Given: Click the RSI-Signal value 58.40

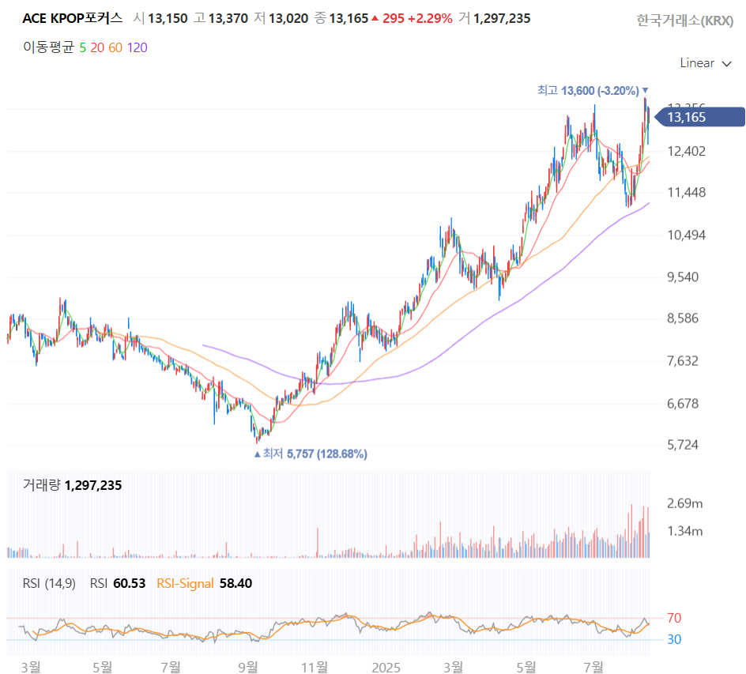Looking at the screenshot, I should [x=236, y=583].
